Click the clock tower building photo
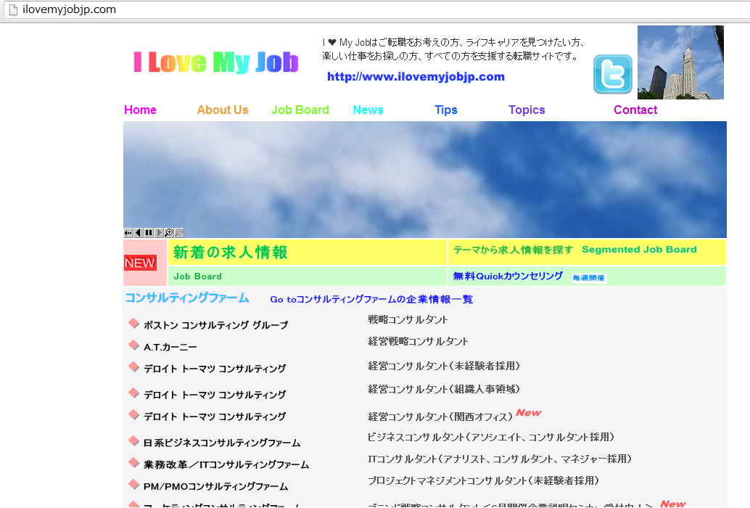 680,62
